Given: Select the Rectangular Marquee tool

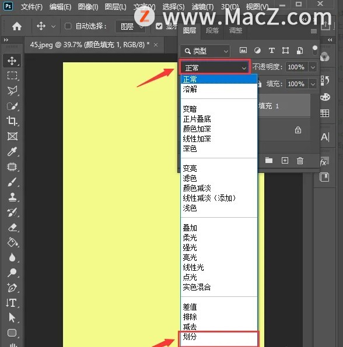Looking at the screenshot, I should coord(12,76).
